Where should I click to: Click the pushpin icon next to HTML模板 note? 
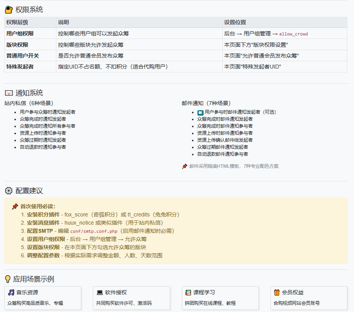click(x=185, y=166)
